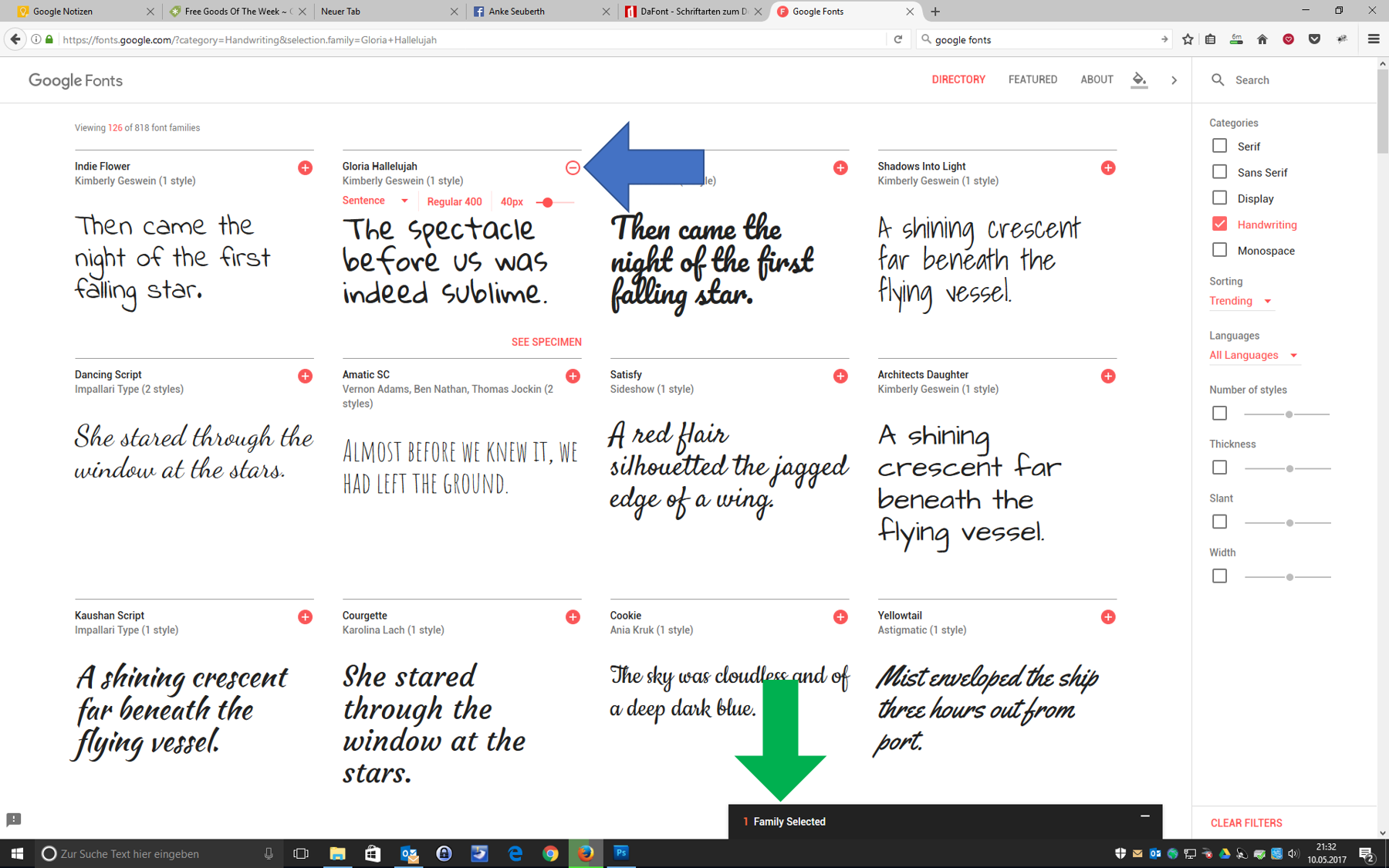Enable the Serif category checkbox
Viewport: 1389px width, 868px height.
1219,146
